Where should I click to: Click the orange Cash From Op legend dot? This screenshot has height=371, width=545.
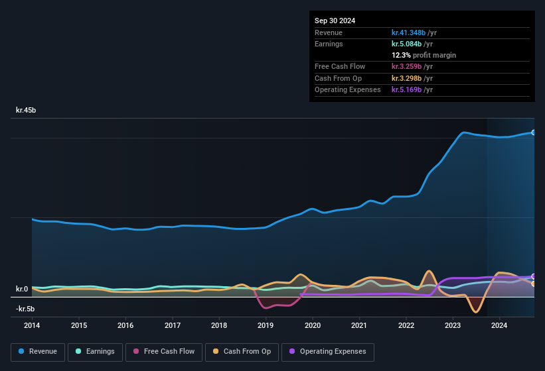[x=216, y=352]
